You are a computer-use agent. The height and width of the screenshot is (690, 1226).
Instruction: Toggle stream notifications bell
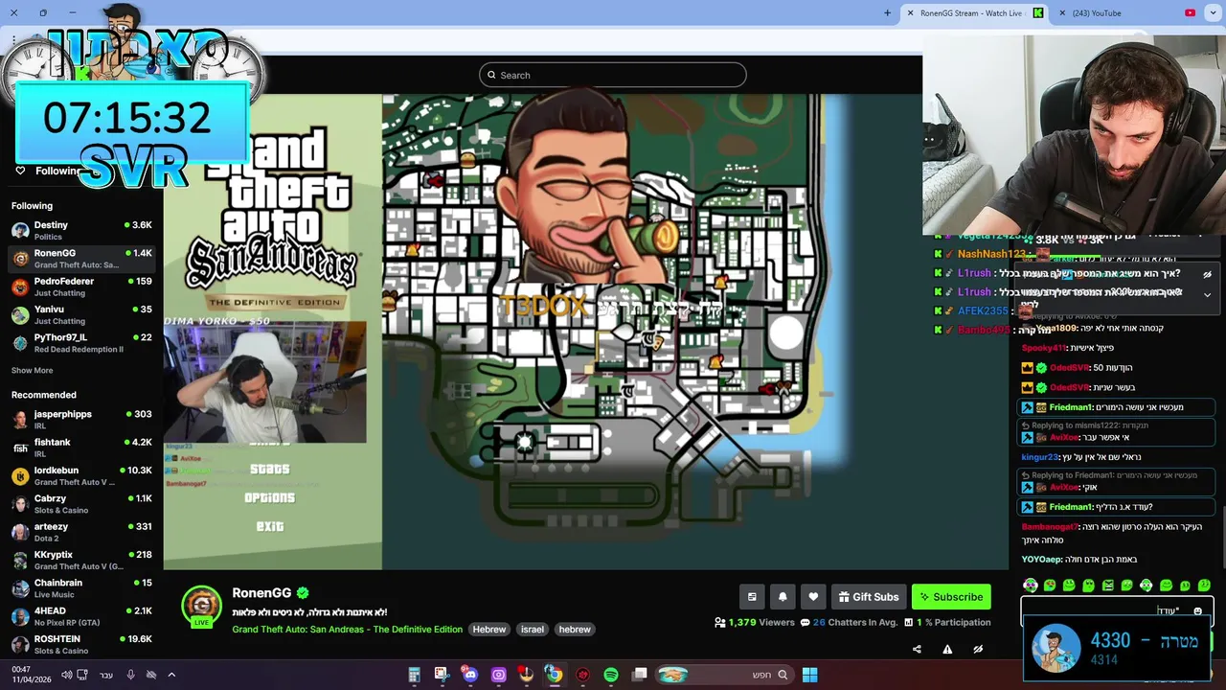783,597
